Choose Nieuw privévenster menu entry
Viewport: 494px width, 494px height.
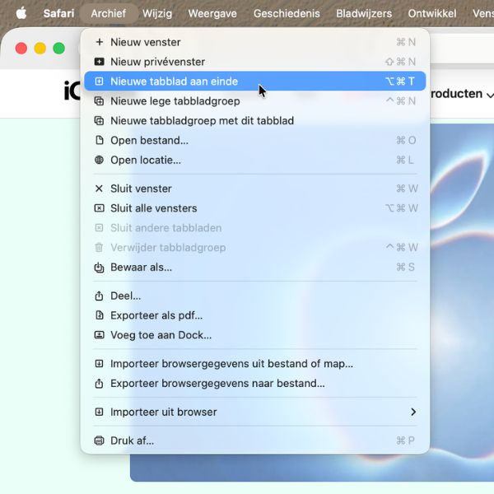click(x=255, y=62)
